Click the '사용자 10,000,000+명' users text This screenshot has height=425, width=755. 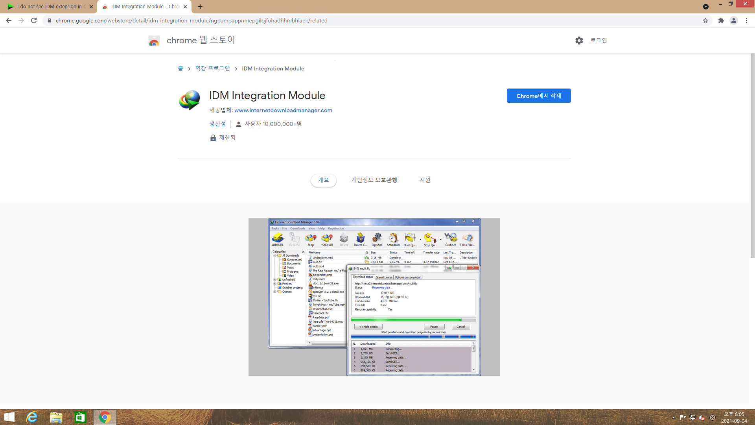(273, 124)
